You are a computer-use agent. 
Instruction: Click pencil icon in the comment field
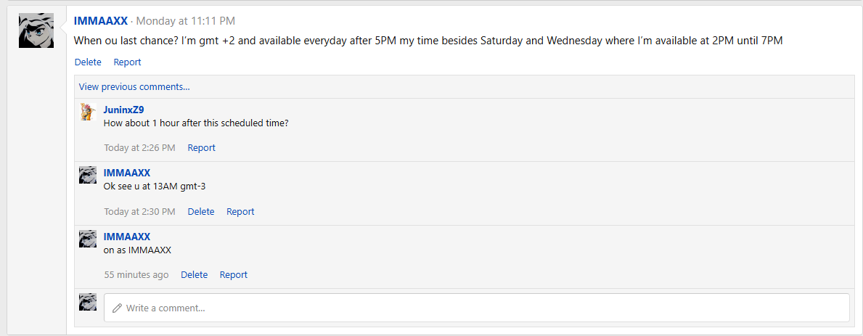pyautogui.click(x=117, y=308)
